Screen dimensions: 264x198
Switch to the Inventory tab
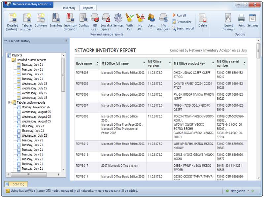pyautogui.click(x=69, y=8)
